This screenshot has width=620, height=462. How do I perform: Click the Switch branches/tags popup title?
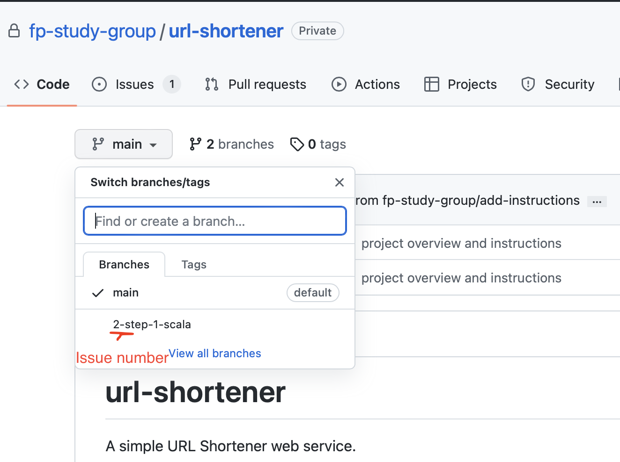tap(150, 182)
